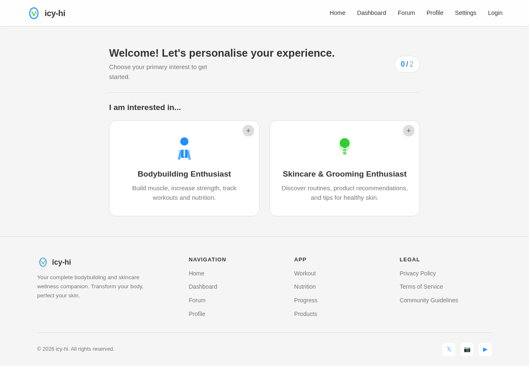Image resolution: width=529 pixels, height=366 pixels.
Task: Click the Instagram camera social icon
Action: (467, 349)
